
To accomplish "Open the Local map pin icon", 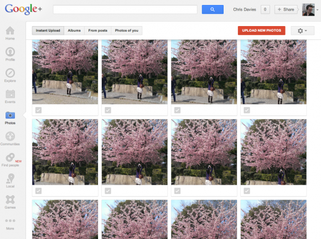I will tap(10, 179).
